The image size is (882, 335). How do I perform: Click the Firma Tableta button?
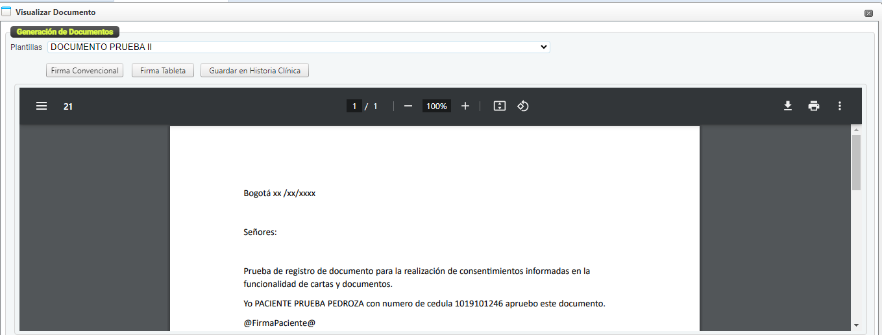(163, 71)
